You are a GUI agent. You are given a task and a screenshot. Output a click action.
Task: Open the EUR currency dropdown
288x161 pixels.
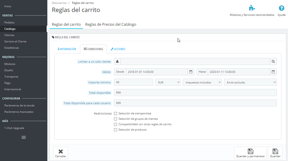coord(168,82)
